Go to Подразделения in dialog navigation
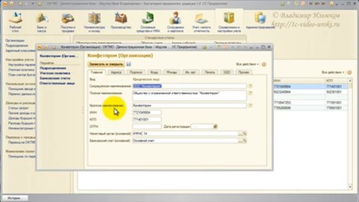Viewport: 359px width, 202px height. click(53, 68)
